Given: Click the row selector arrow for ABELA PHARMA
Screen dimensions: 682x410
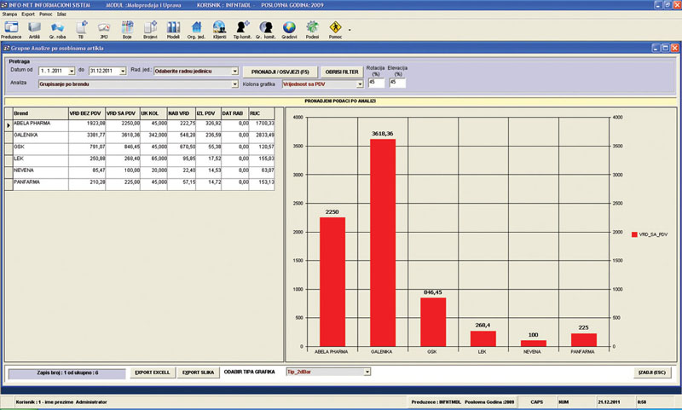Looking at the screenshot, I should (9, 125).
